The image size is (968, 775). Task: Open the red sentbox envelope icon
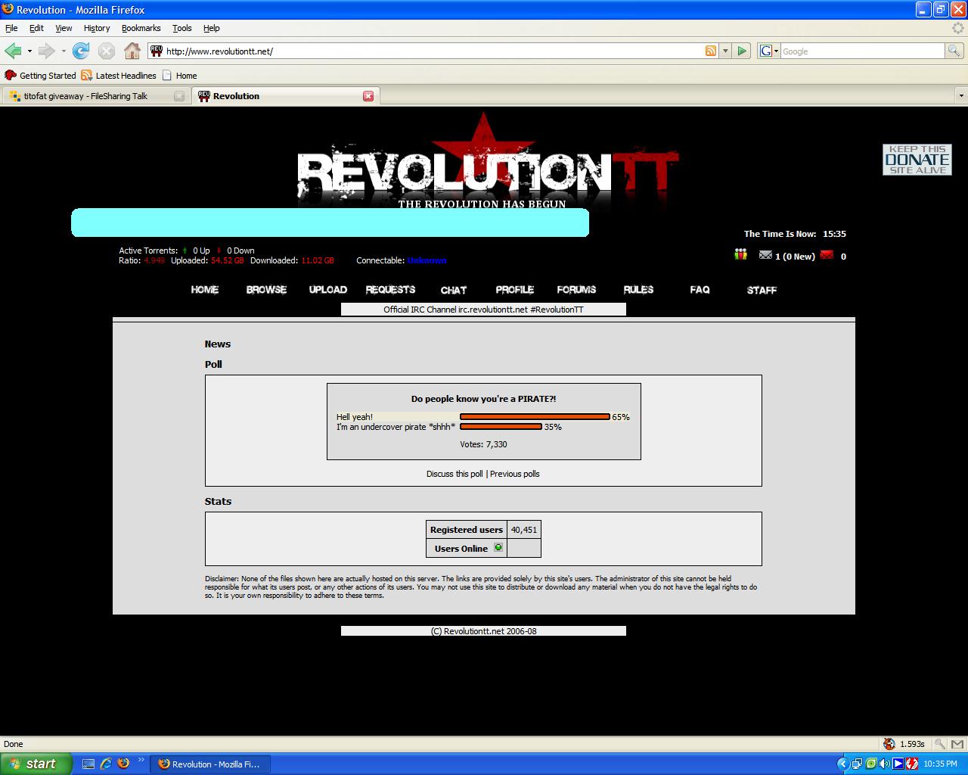(827, 255)
